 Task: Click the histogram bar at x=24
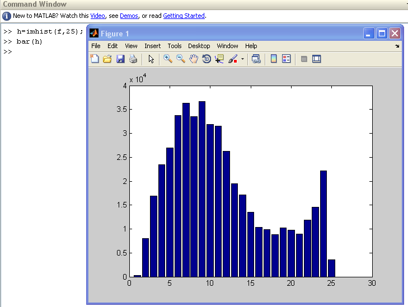(x=323, y=224)
